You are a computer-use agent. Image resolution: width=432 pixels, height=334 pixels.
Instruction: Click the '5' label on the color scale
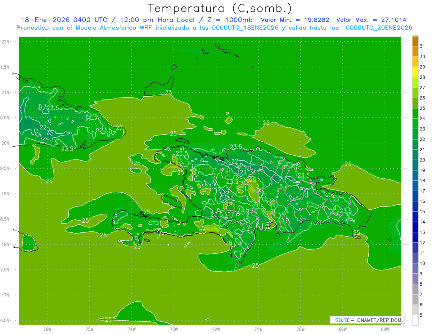point(421,315)
